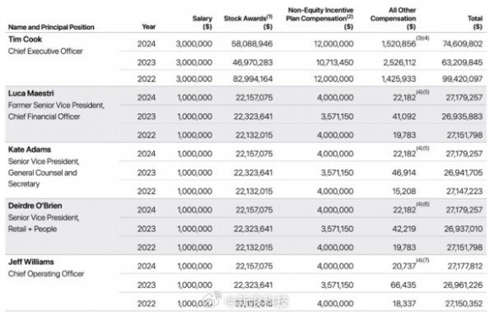
Task: Click total value 26,935,883
Action: pyautogui.click(x=462, y=116)
